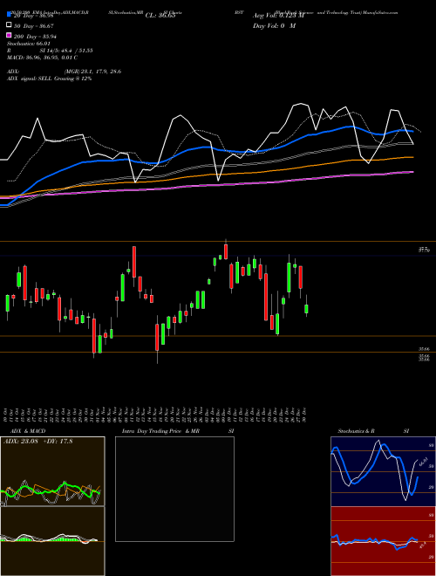Screen dimensions: 436x576
Task: Click the ManafaSutra.com watermark link text
Action: coord(380,12)
